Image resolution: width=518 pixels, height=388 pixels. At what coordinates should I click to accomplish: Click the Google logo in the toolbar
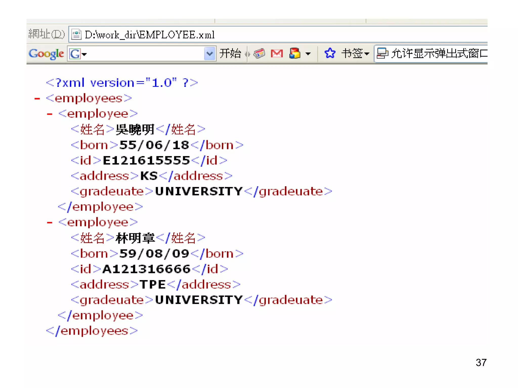(x=46, y=54)
